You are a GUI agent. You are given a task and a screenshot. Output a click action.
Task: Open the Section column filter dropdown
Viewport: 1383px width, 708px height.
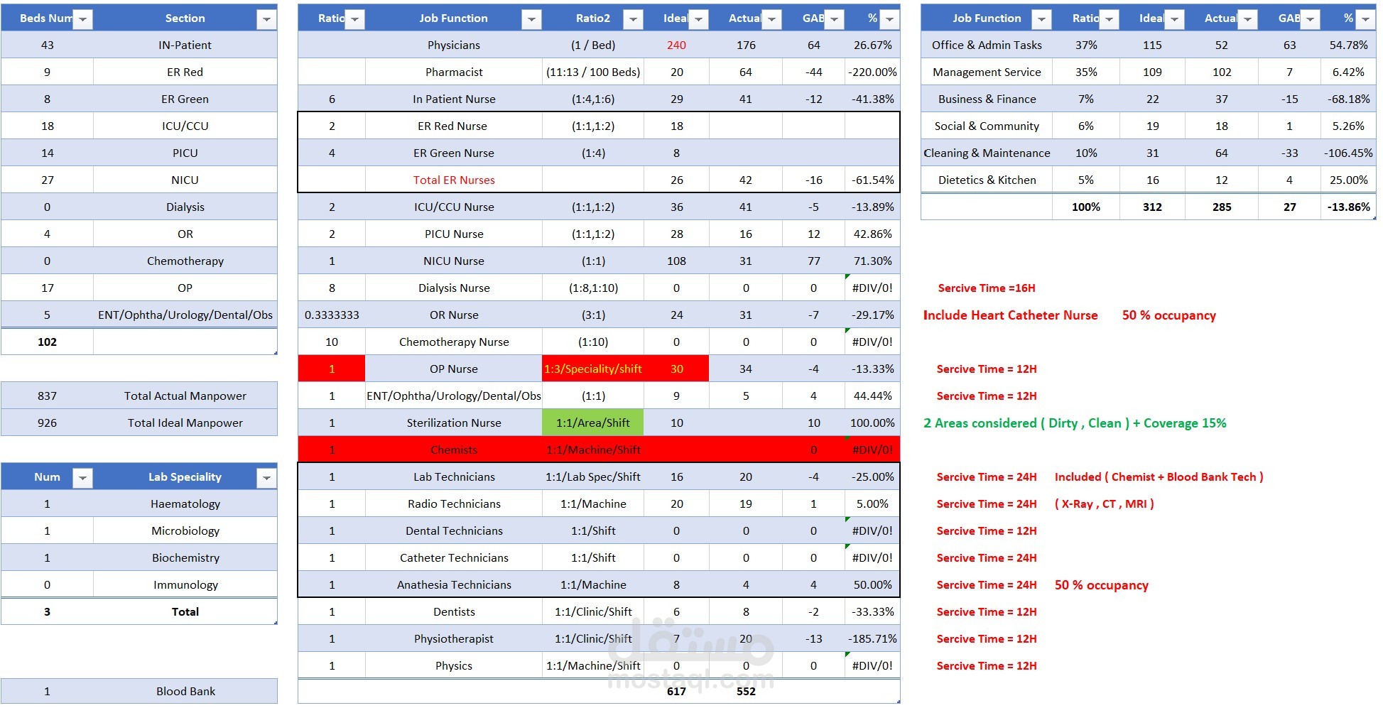pyautogui.click(x=267, y=19)
